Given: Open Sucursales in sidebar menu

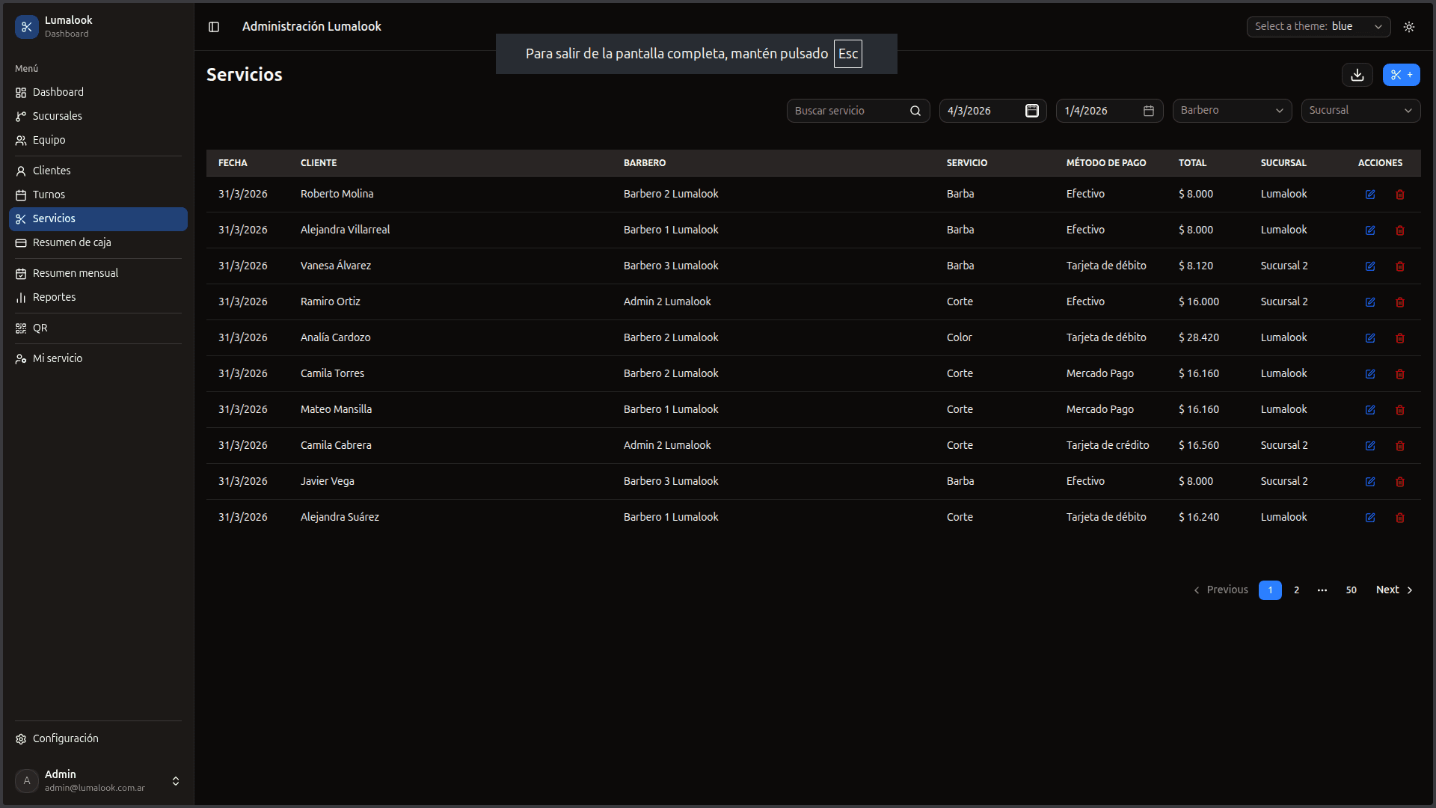Looking at the screenshot, I should tap(98, 116).
